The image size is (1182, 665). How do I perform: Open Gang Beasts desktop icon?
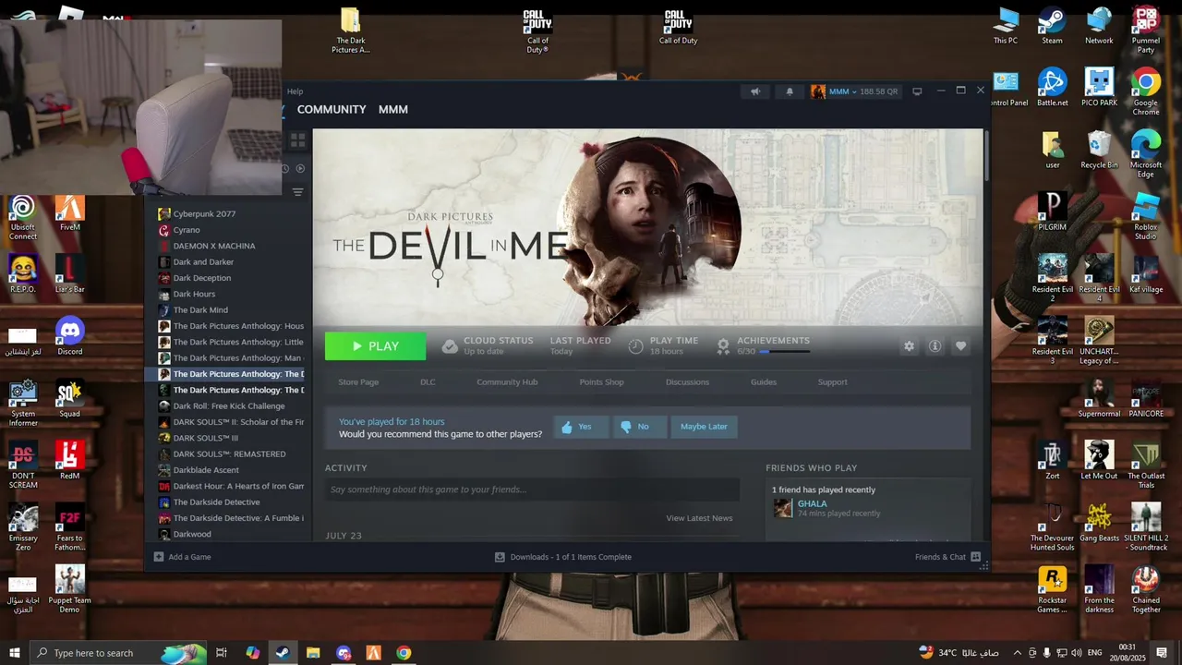click(1099, 523)
